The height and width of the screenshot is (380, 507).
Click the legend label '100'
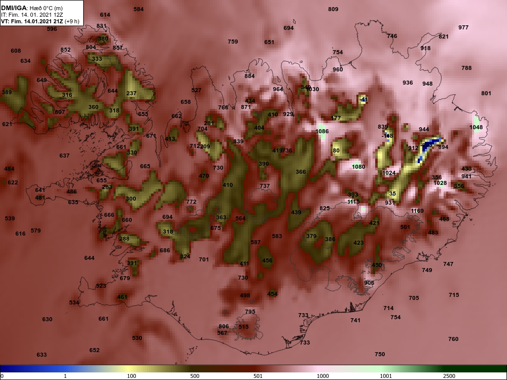[132, 376]
